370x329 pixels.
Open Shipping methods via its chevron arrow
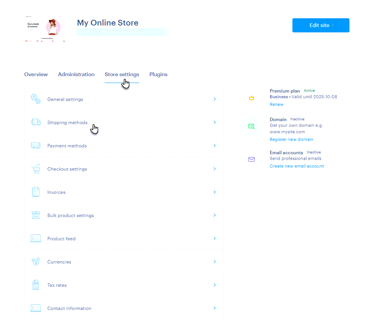214,122
